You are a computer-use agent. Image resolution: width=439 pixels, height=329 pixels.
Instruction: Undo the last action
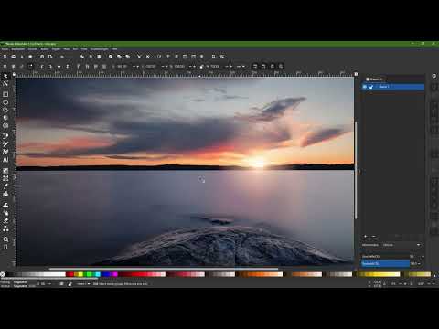click(62, 57)
